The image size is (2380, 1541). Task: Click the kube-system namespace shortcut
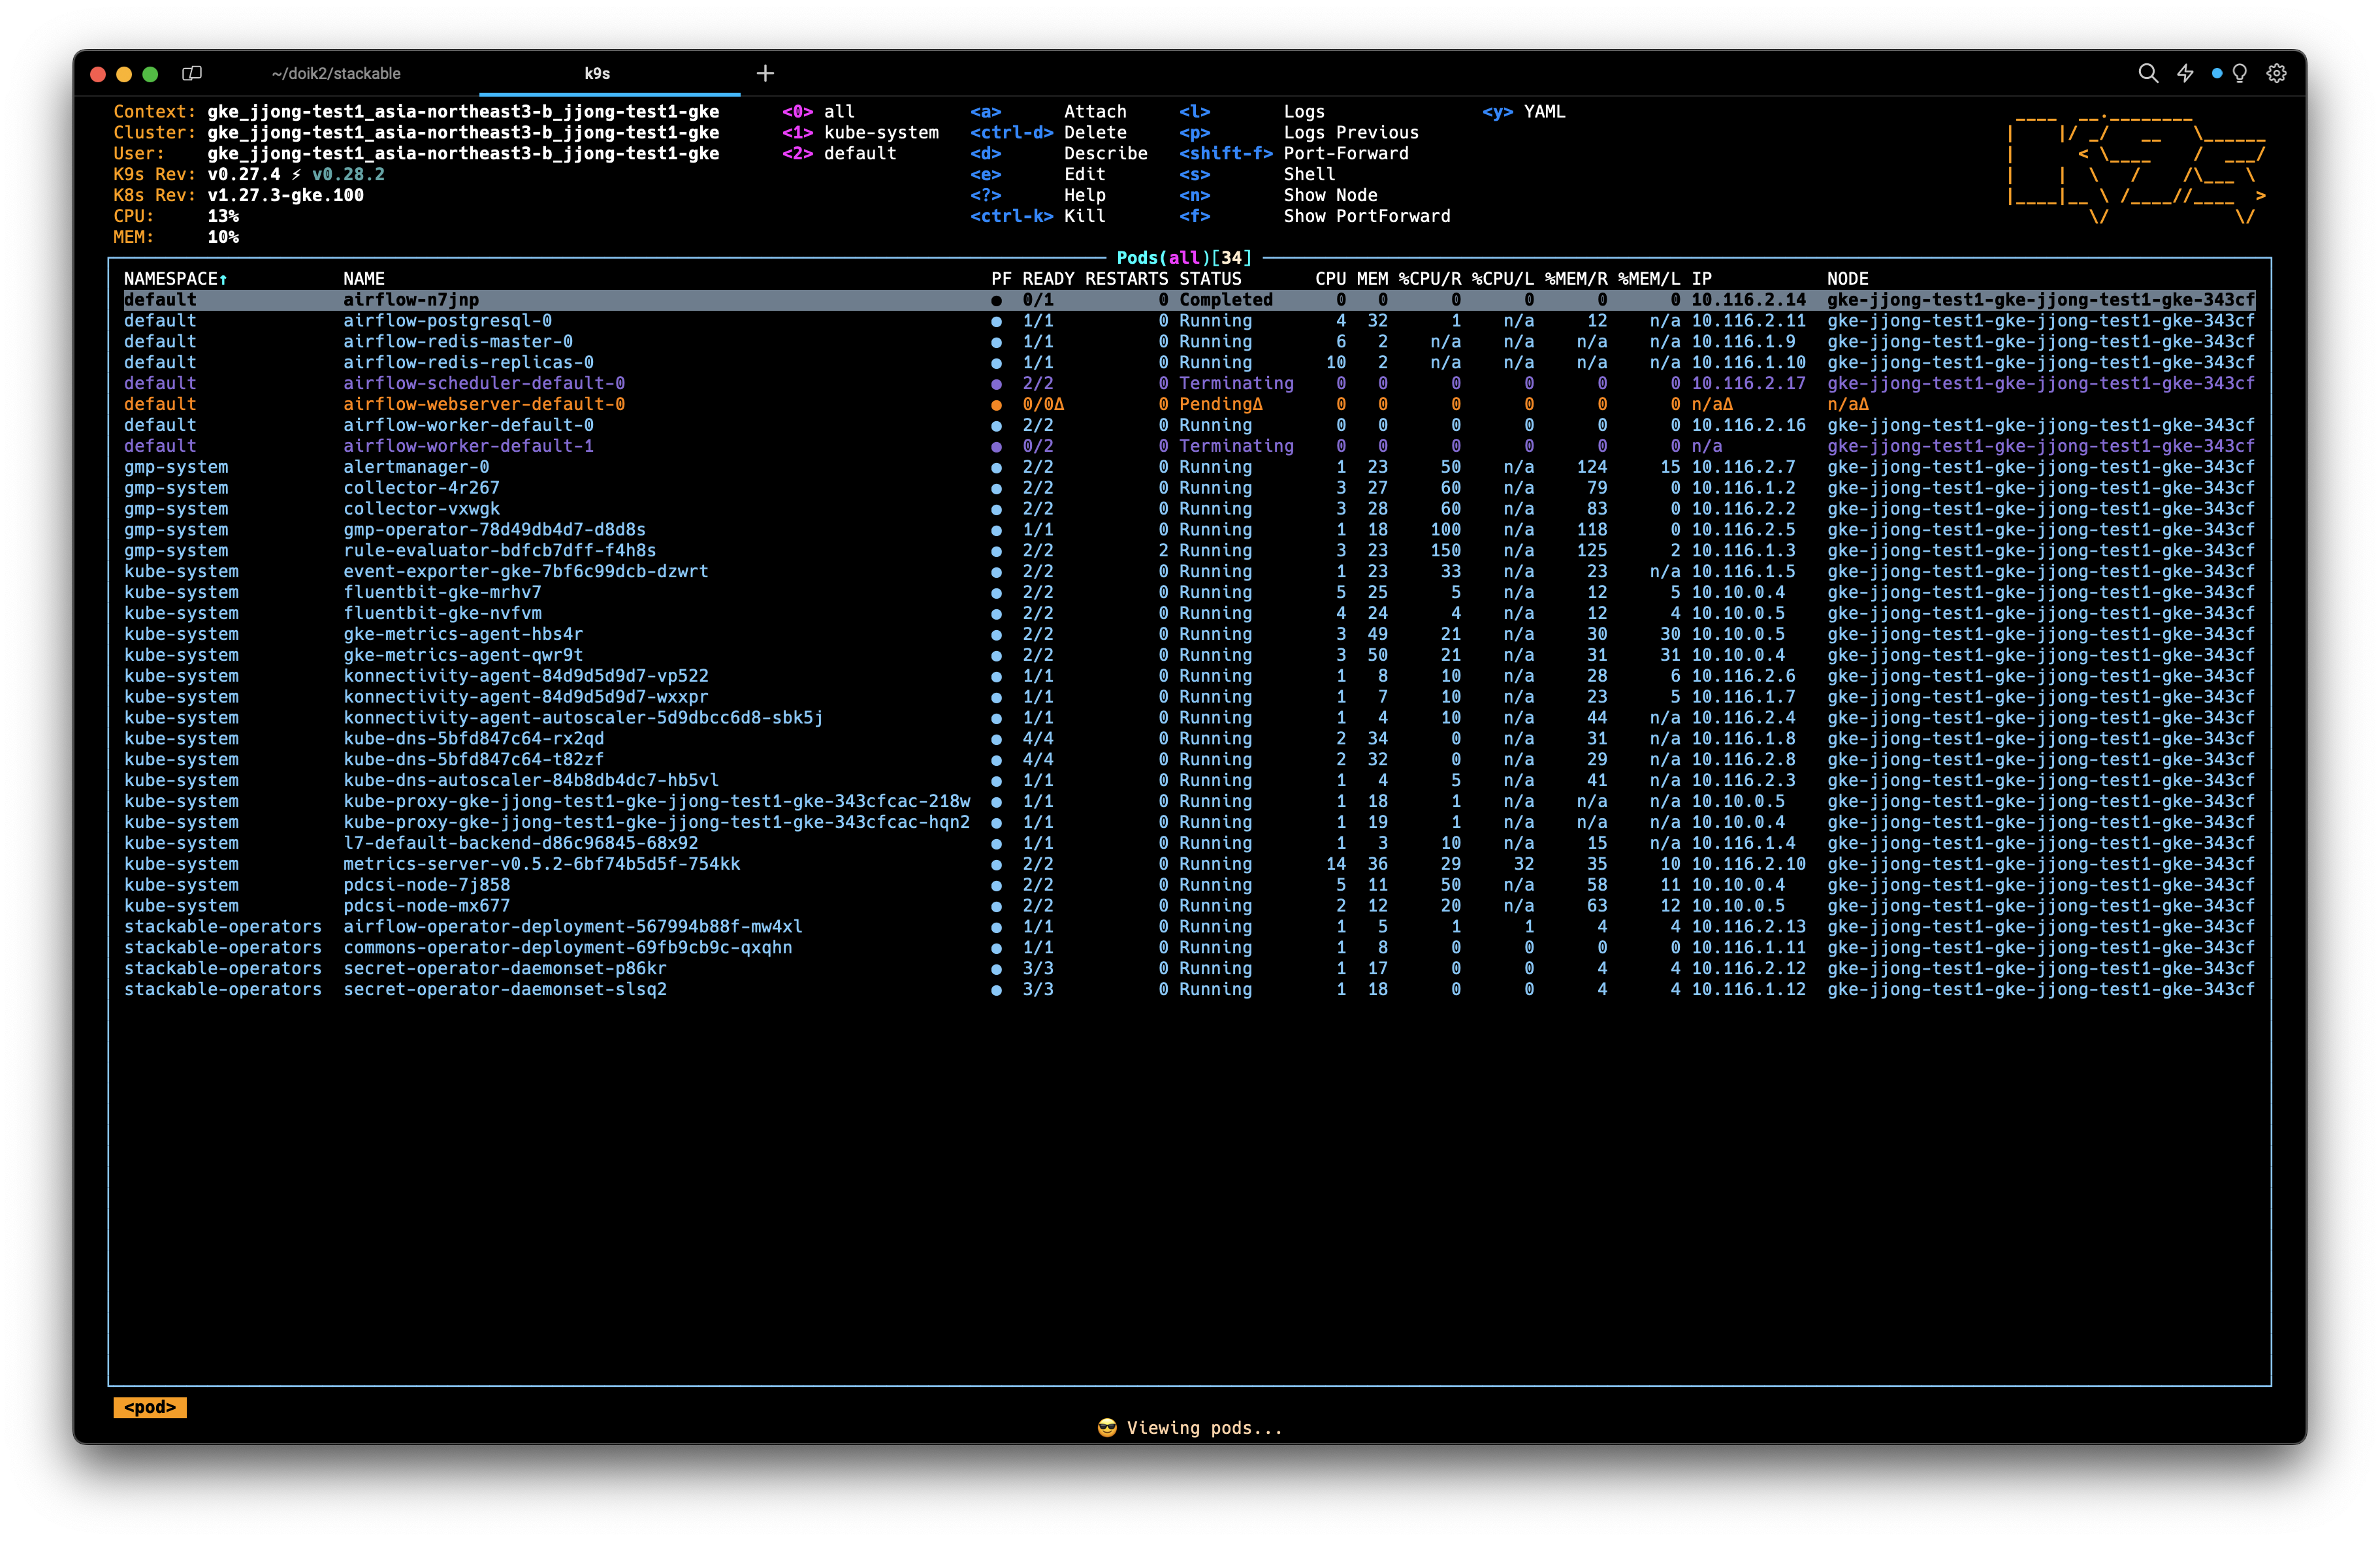tap(880, 132)
